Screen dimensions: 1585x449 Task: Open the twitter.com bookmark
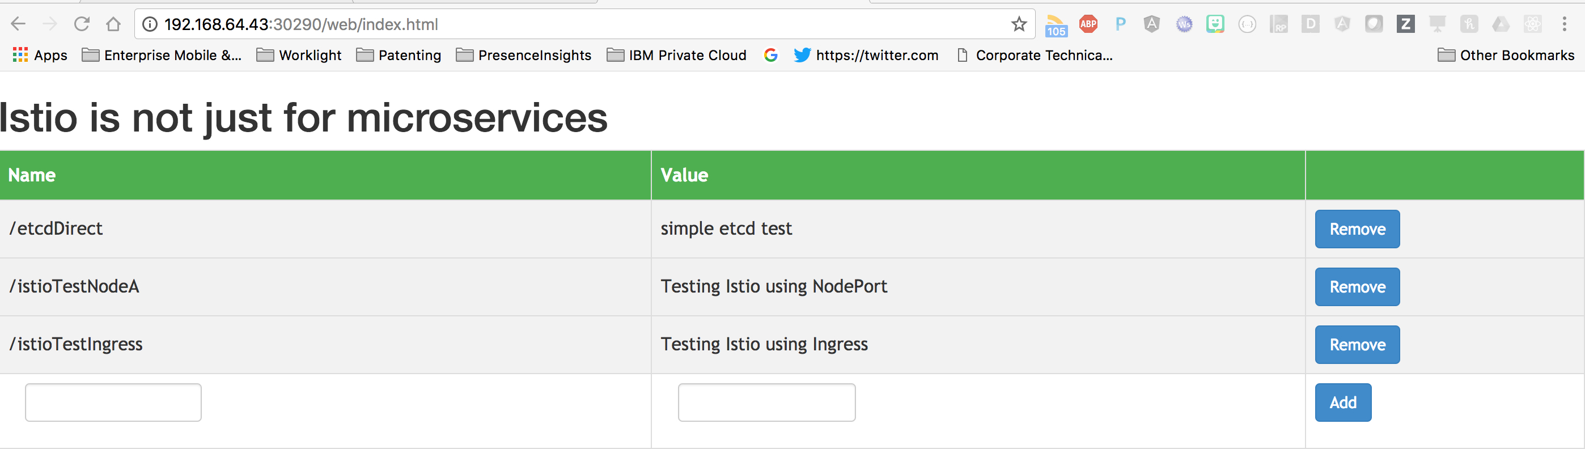pos(866,56)
